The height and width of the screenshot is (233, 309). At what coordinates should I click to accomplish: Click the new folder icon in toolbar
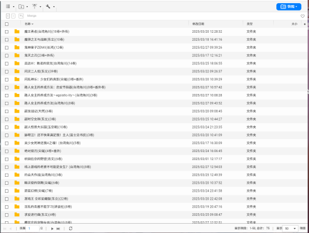pyautogui.click(x=21, y=7)
